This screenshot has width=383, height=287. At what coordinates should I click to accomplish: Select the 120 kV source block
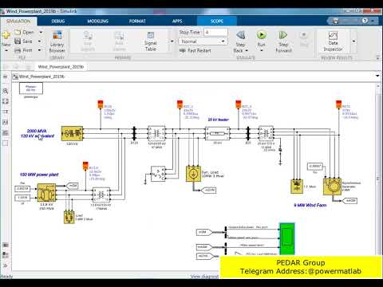pos(72,133)
